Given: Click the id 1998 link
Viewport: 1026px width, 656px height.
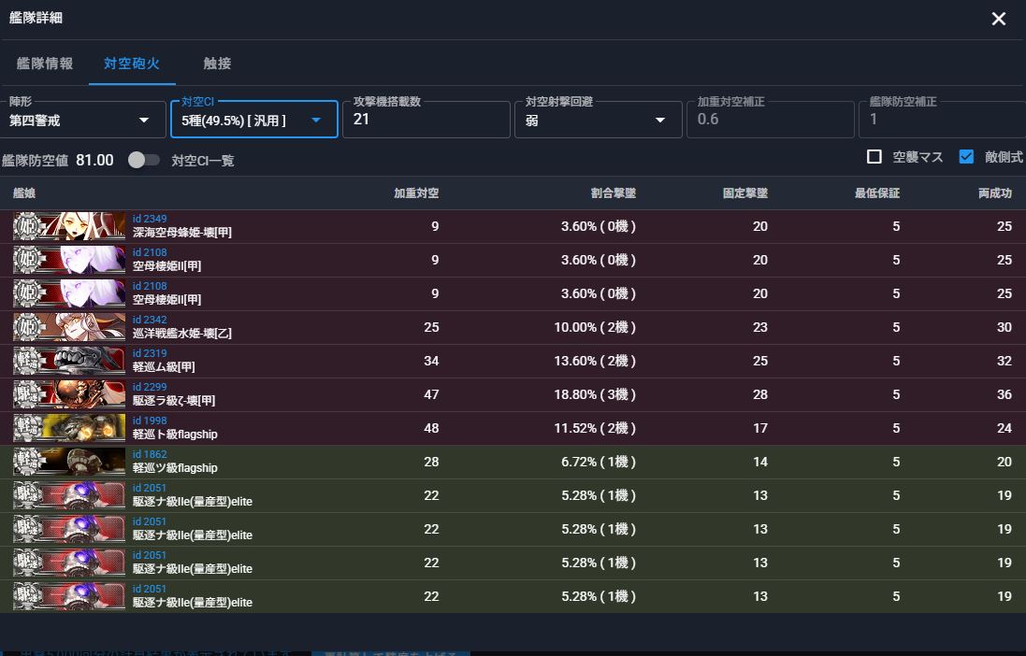Looking at the screenshot, I should [150, 421].
